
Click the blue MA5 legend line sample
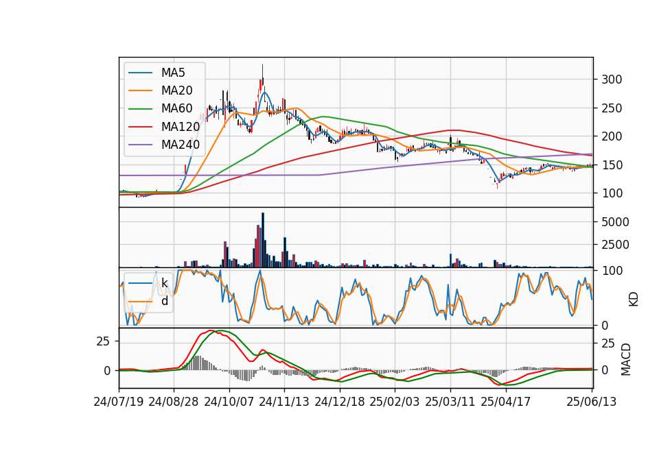click(x=140, y=73)
